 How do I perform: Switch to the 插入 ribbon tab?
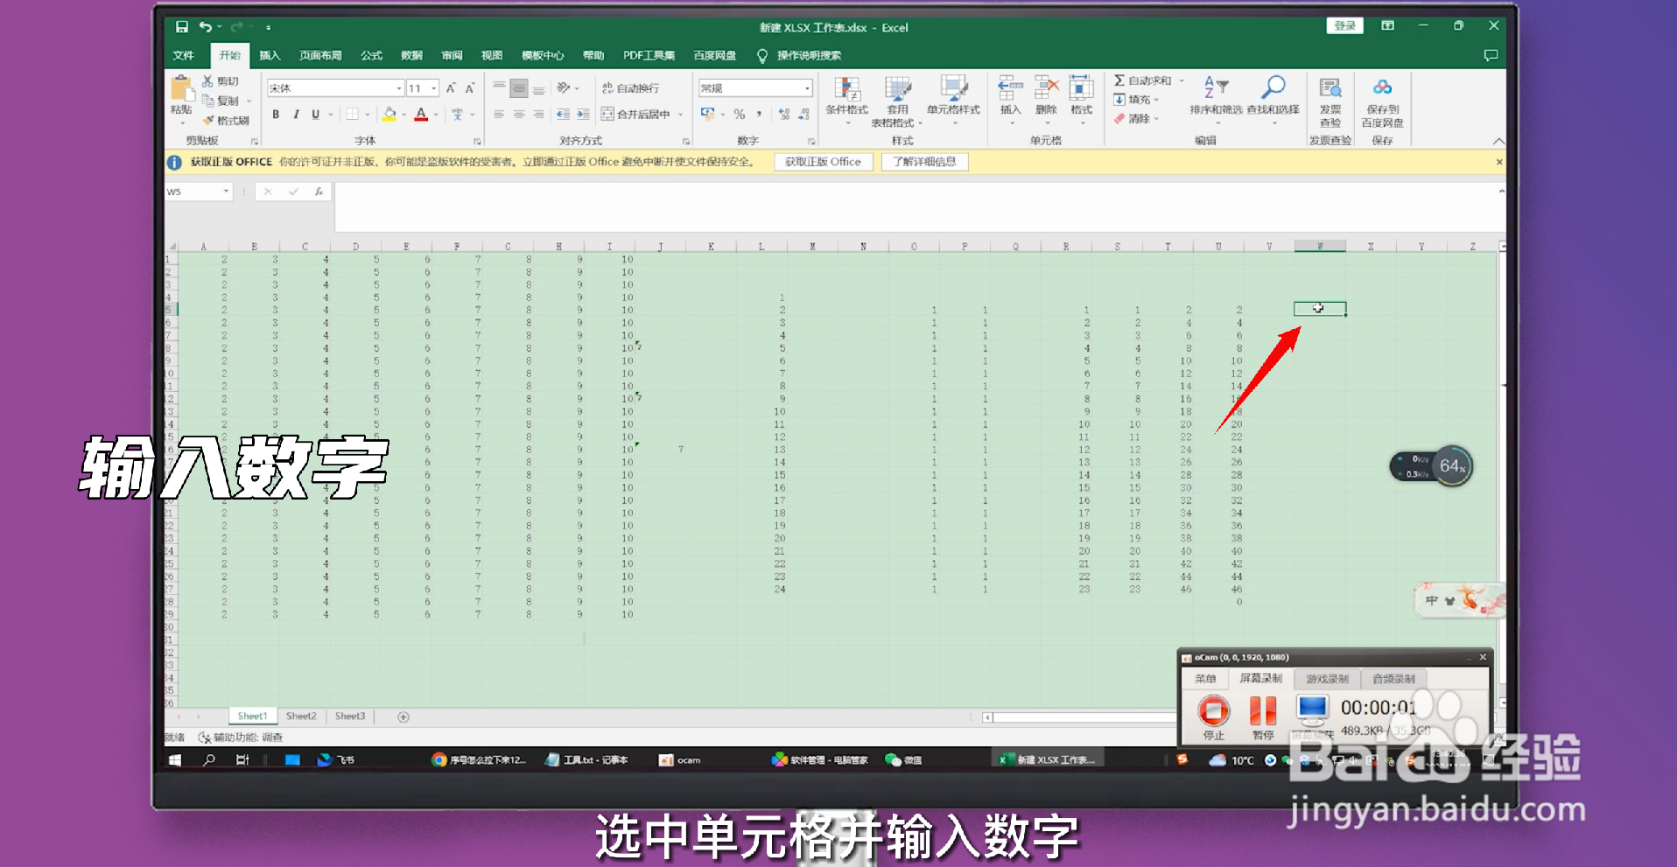pos(269,55)
